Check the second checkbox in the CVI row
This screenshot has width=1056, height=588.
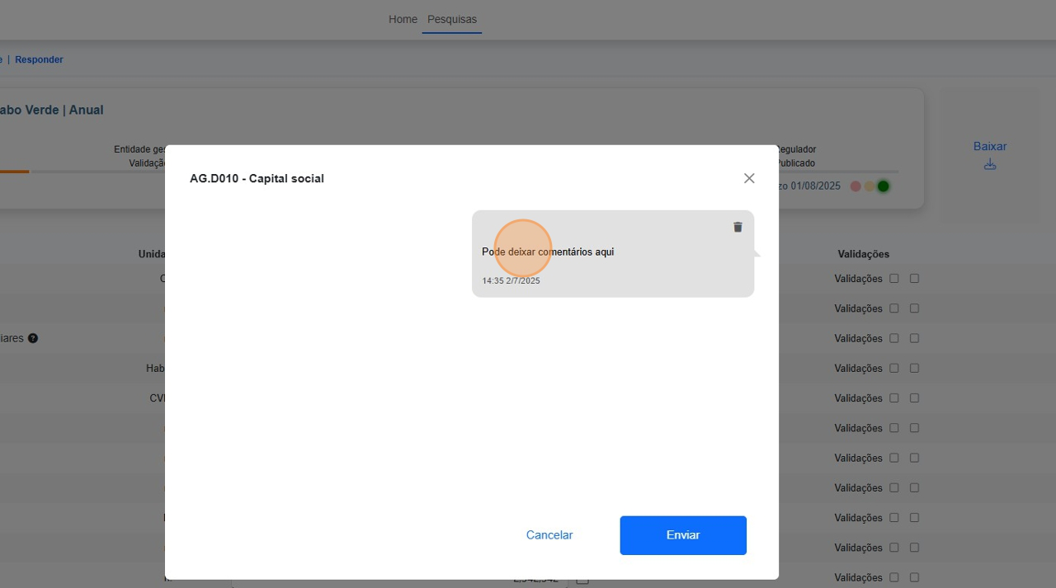click(913, 397)
